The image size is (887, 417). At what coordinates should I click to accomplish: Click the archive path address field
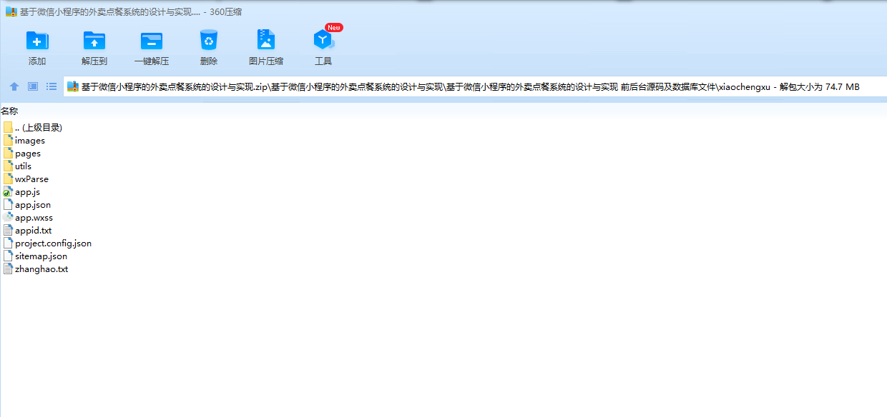click(x=475, y=86)
